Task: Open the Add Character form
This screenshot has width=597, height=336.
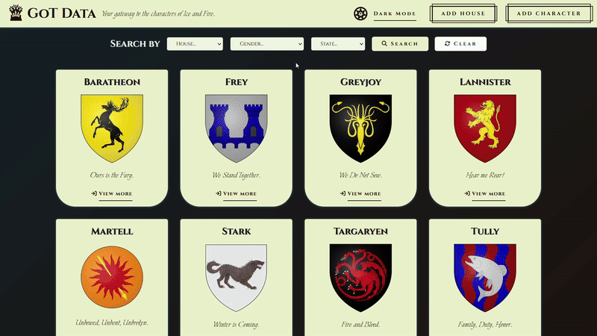Action: click(548, 13)
